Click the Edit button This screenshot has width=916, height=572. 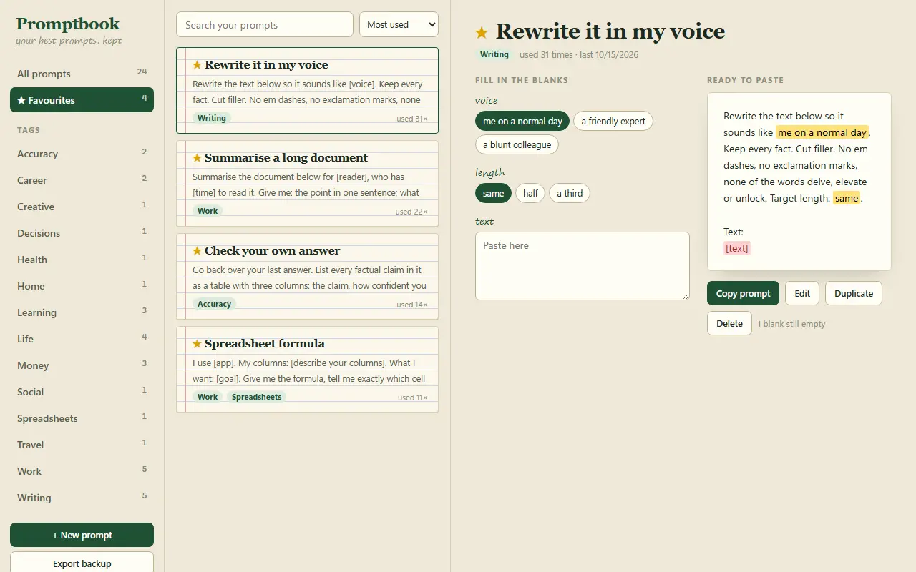click(802, 293)
